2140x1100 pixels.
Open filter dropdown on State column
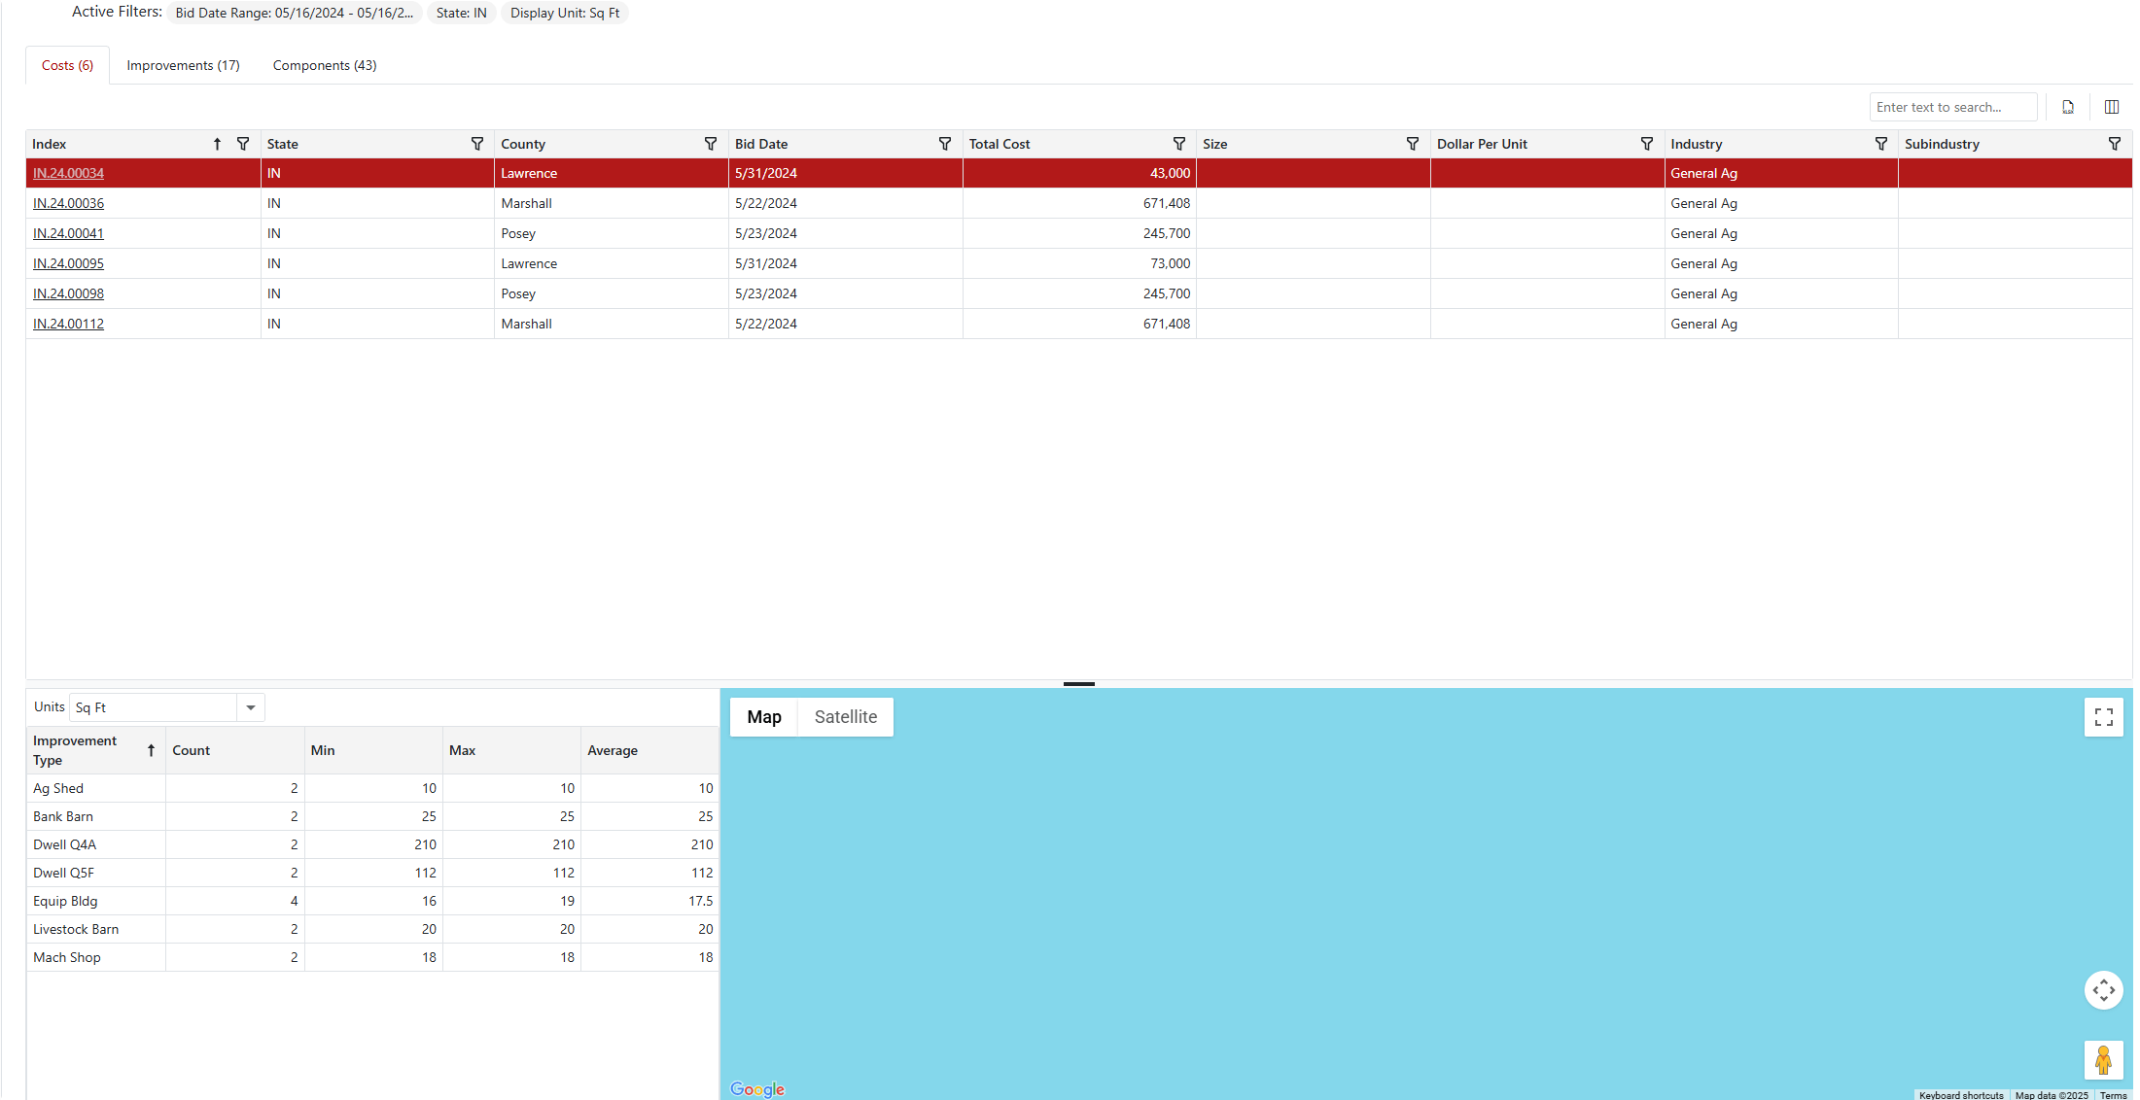tap(477, 144)
